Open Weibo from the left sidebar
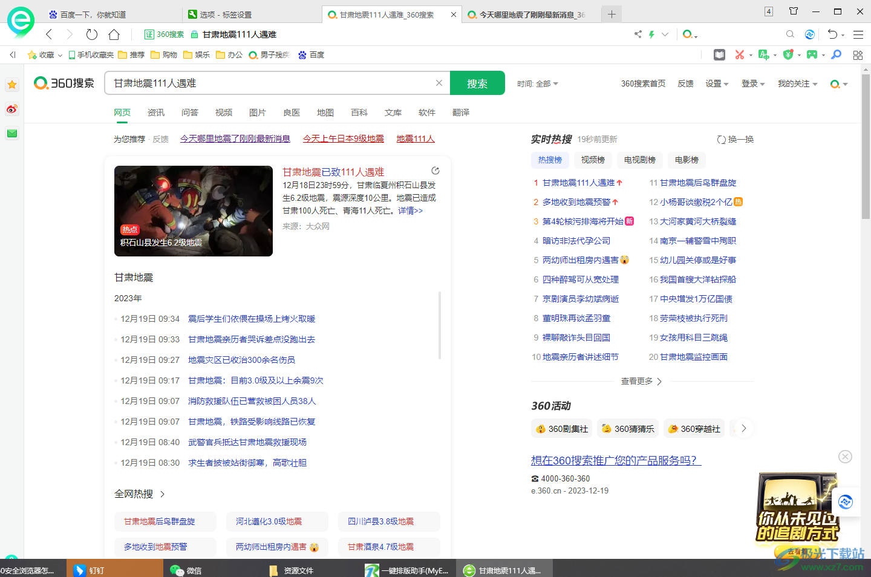This screenshot has width=871, height=577. [x=12, y=109]
